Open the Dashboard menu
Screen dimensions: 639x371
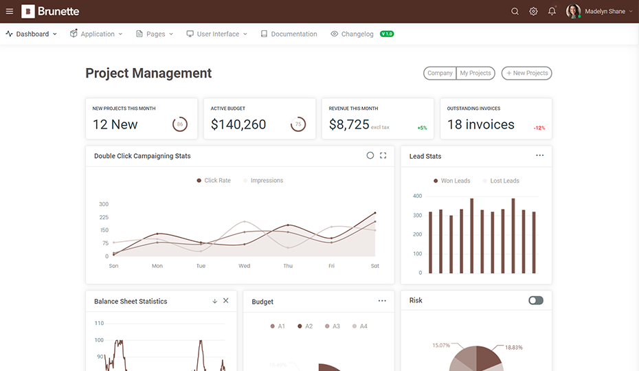tap(32, 34)
